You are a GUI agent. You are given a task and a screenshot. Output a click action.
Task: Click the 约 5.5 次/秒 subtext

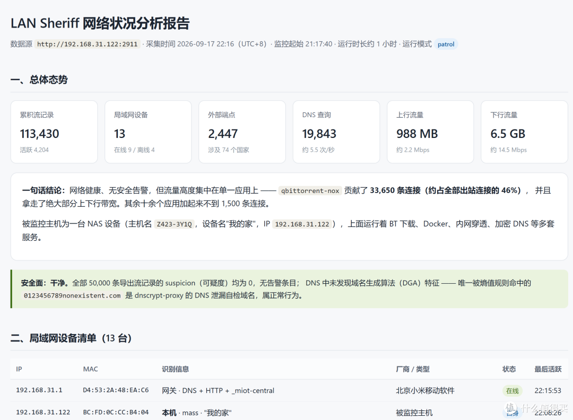coord(318,150)
